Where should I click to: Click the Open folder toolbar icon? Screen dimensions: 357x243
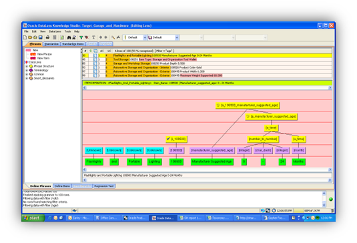point(30,37)
